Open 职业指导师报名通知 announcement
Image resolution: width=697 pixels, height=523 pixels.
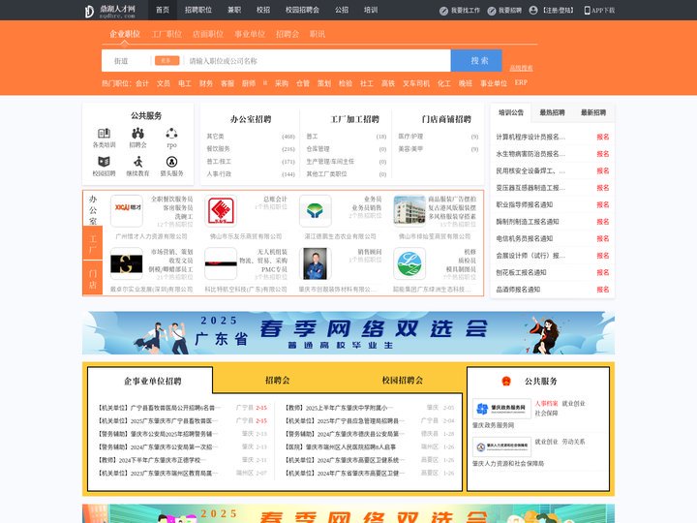tap(525, 204)
